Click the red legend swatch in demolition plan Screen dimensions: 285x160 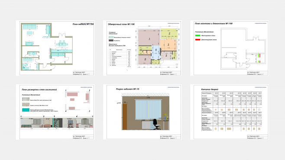(198, 39)
